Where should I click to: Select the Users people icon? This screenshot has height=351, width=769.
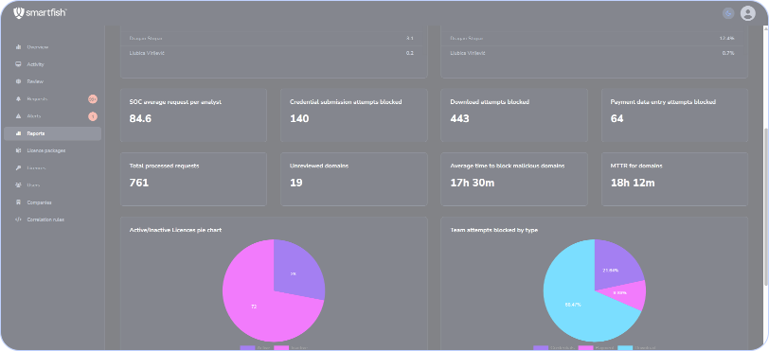(18, 185)
